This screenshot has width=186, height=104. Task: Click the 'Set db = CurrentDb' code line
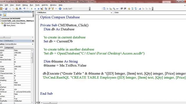coord(58,41)
